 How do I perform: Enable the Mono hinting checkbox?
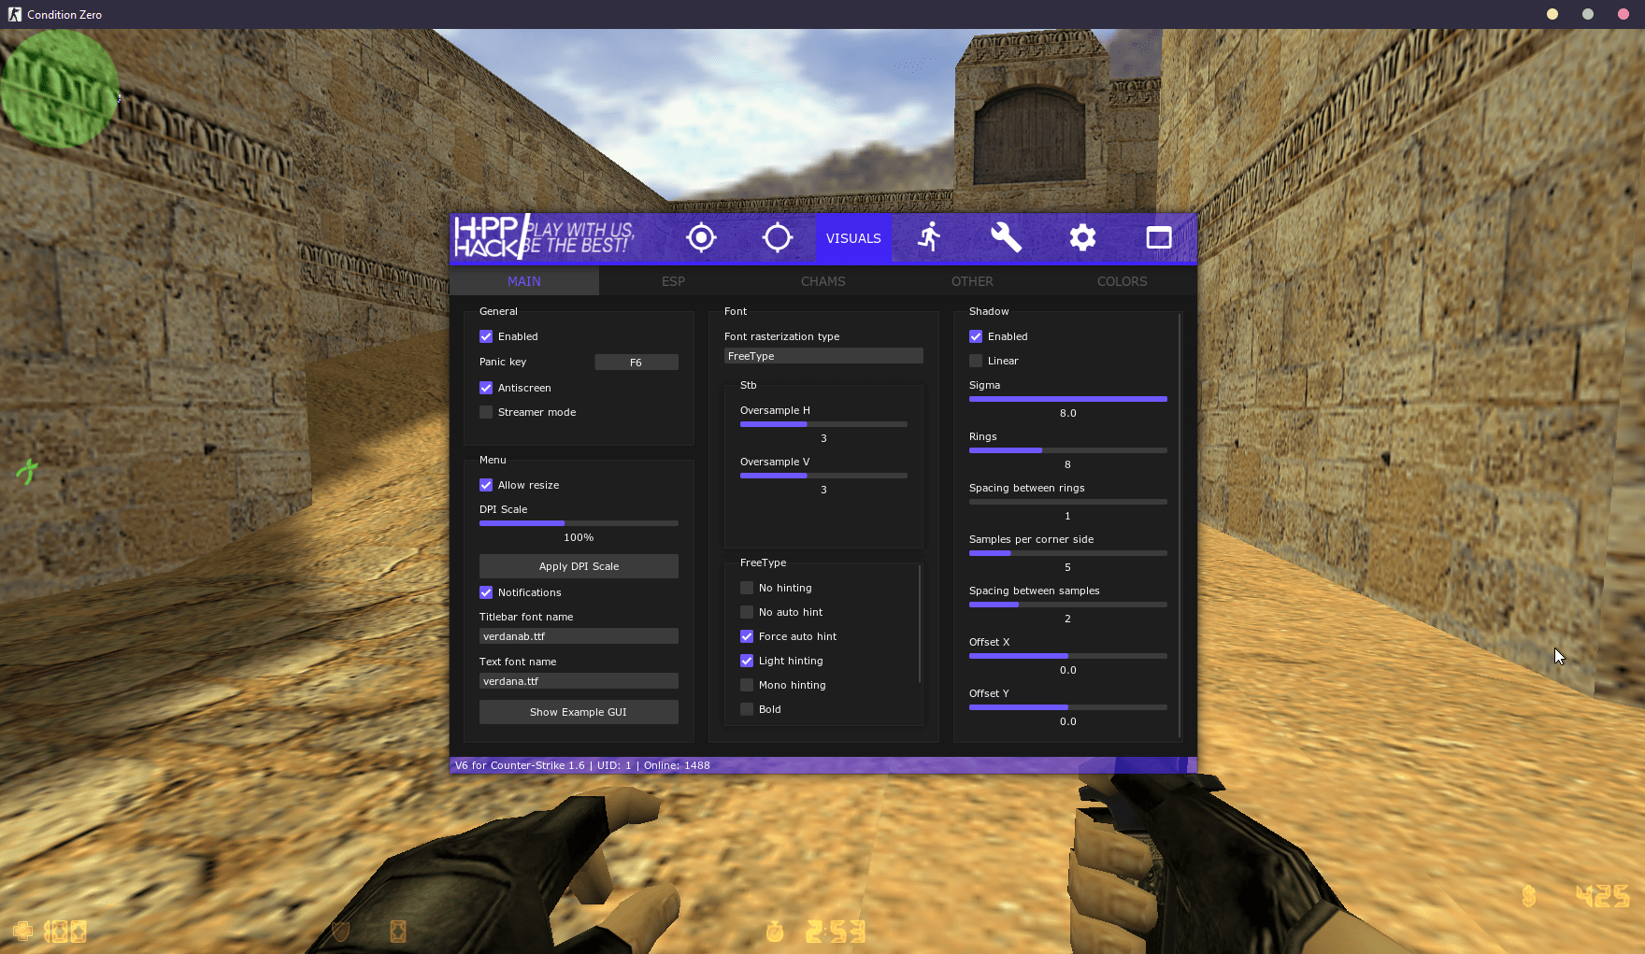pyautogui.click(x=747, y=685)
